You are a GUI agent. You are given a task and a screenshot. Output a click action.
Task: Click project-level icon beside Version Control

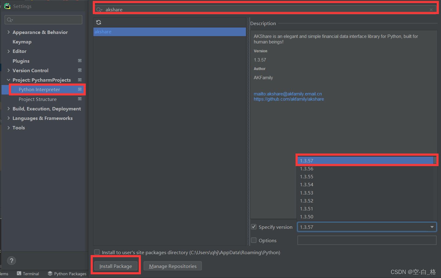coord(80,70)
